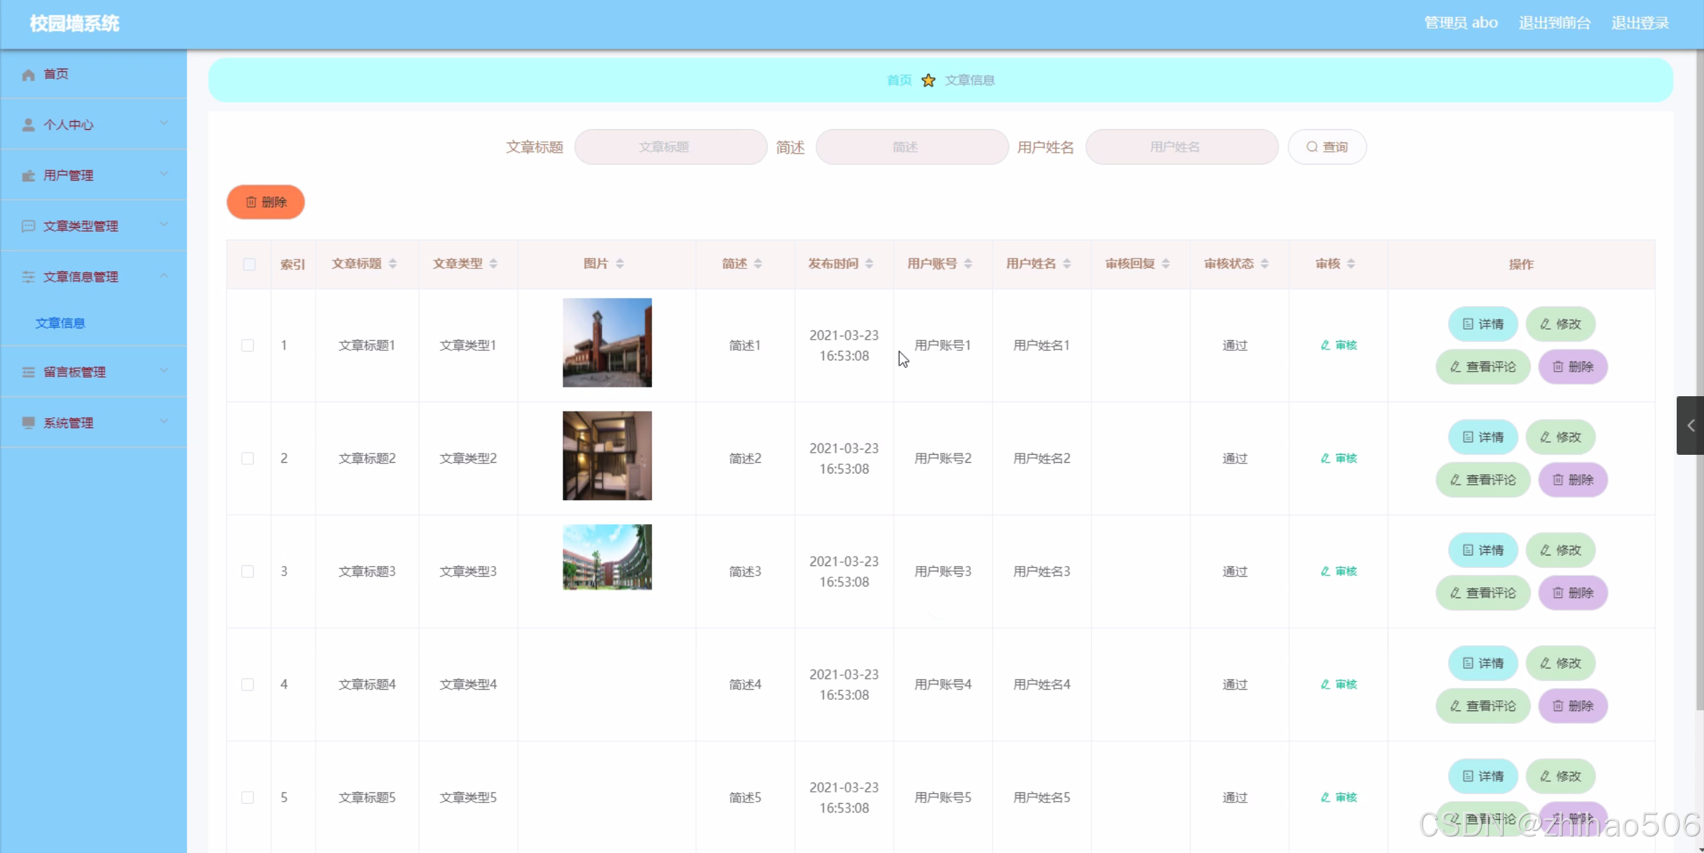The width and height of the screenshot is (1704, 853).
Task: Click sort arrows on 发布时间 column
Action: (869, 264)
